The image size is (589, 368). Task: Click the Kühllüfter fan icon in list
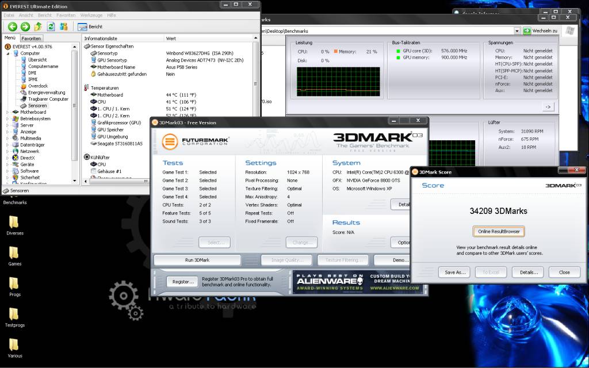pyautogui.click(x=87, y=158)
